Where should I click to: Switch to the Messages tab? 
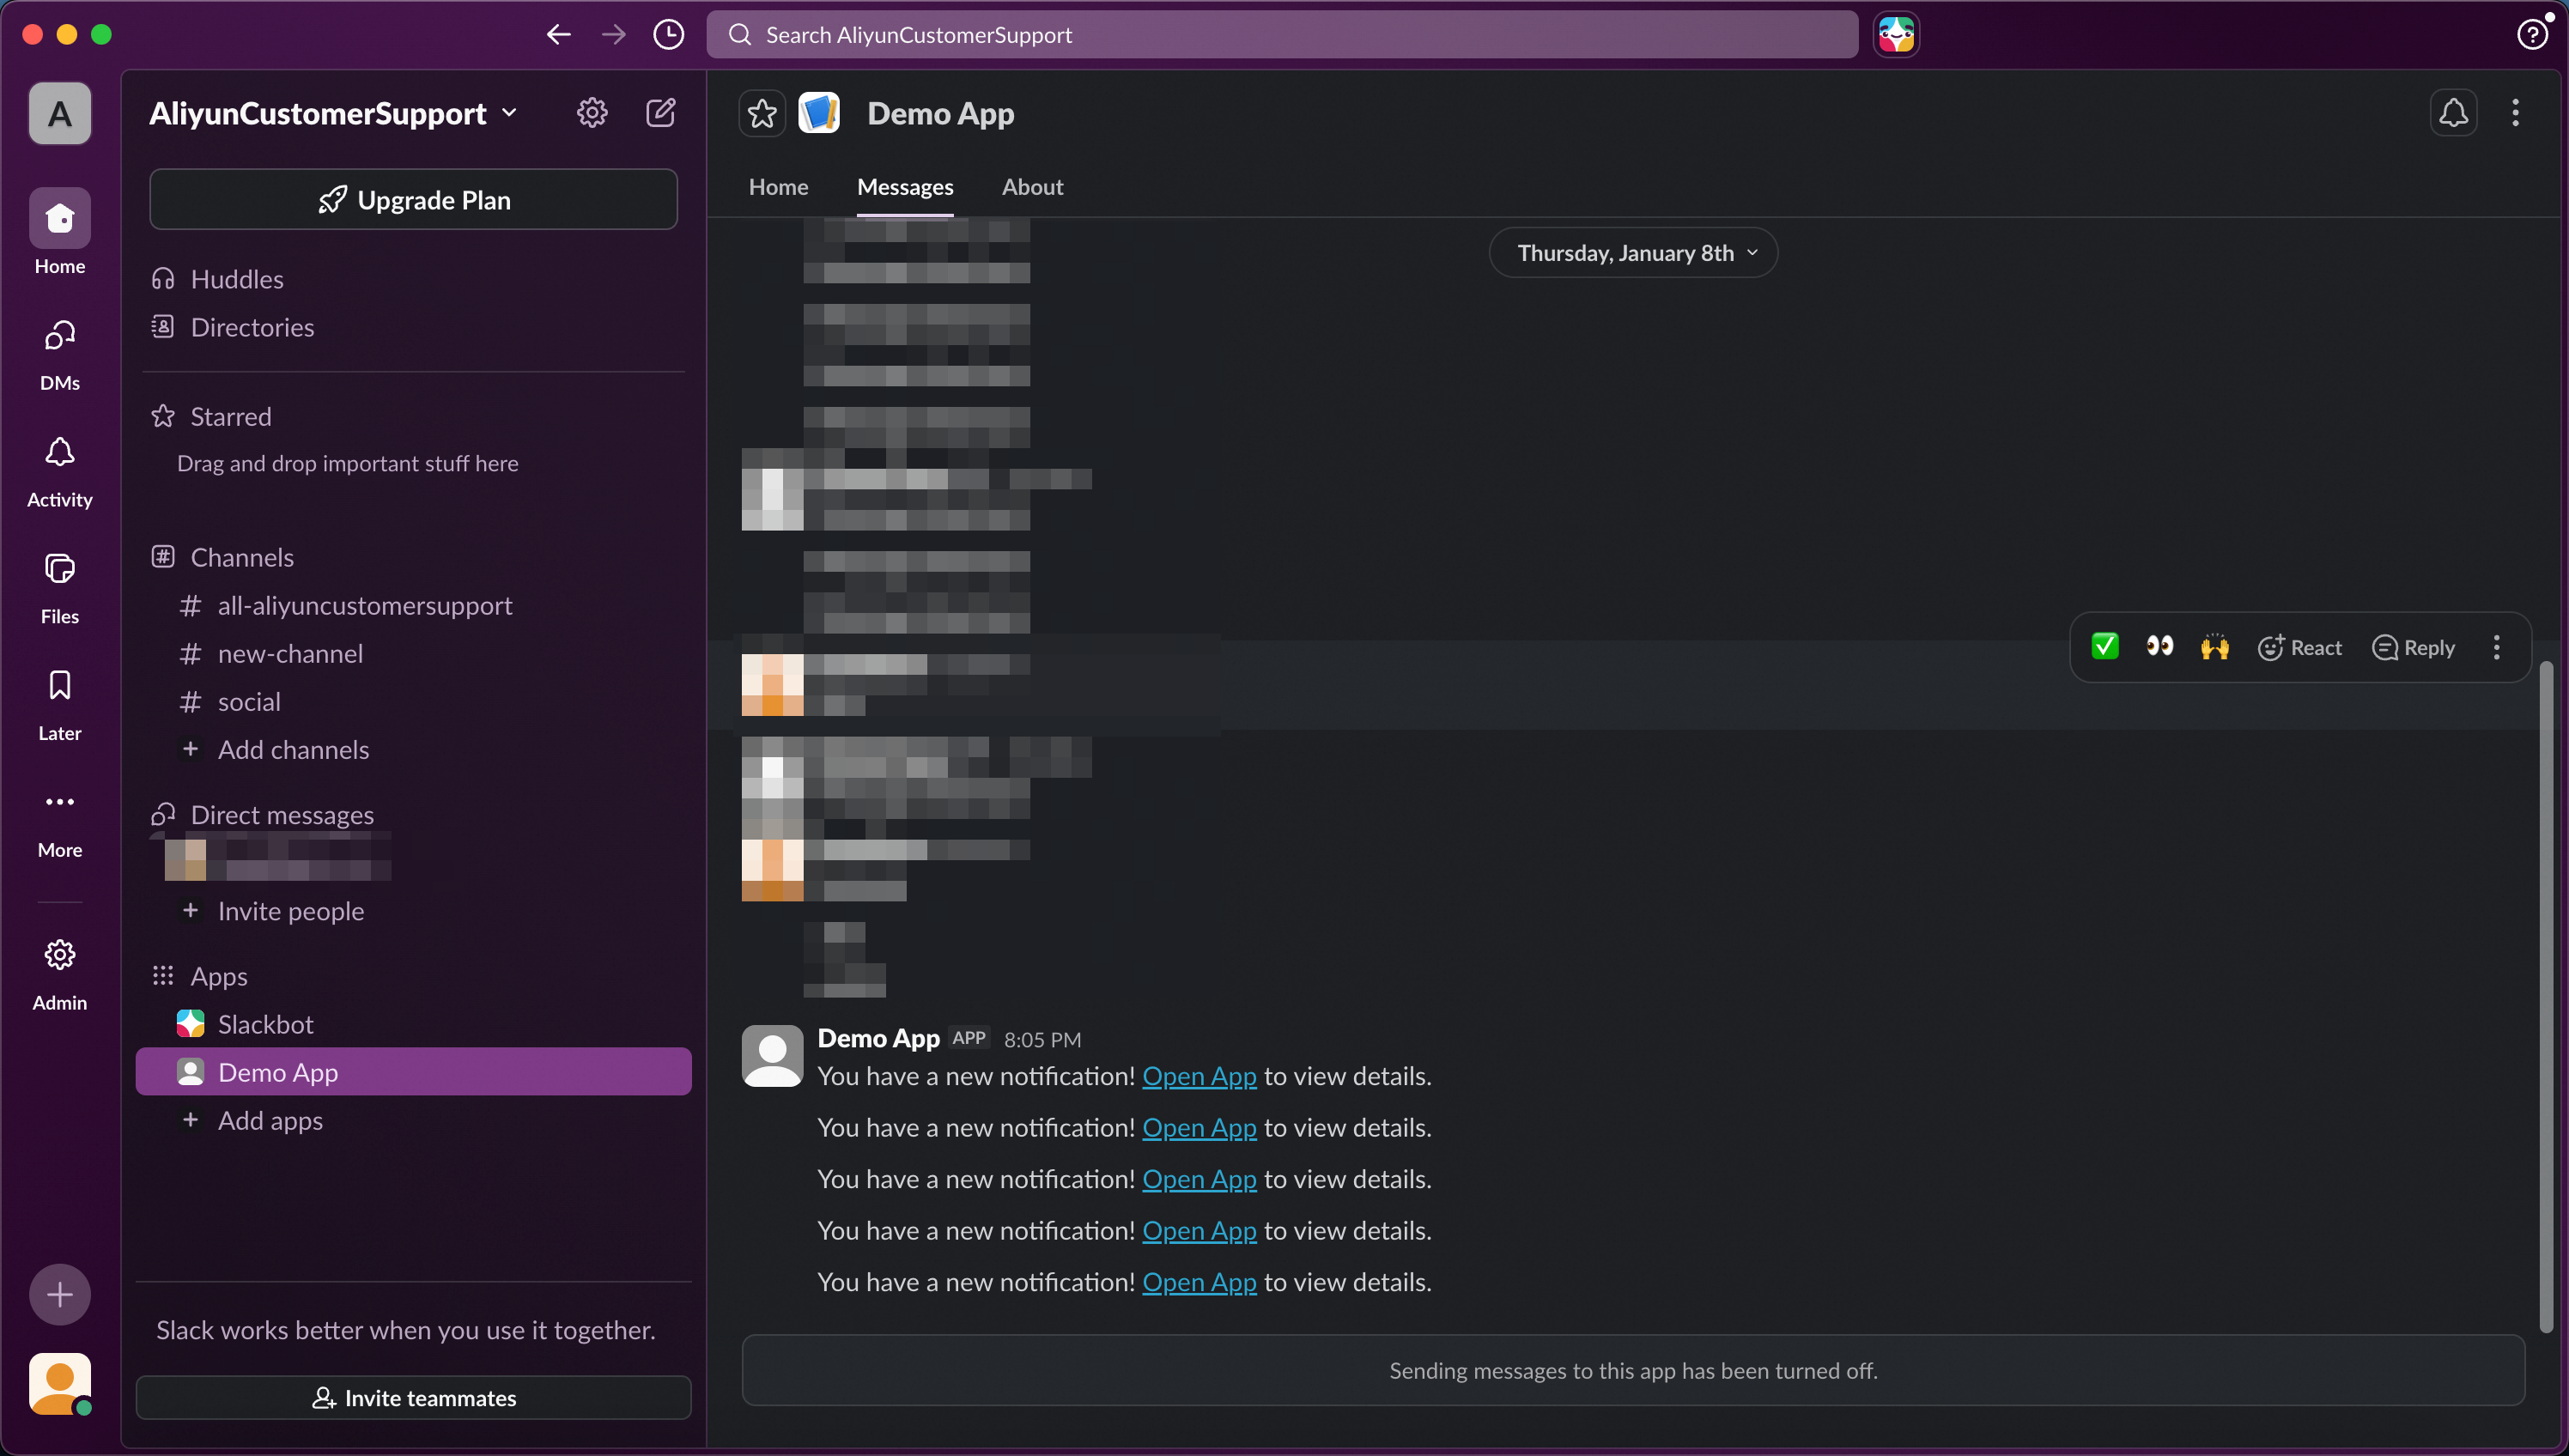[905, 187]
